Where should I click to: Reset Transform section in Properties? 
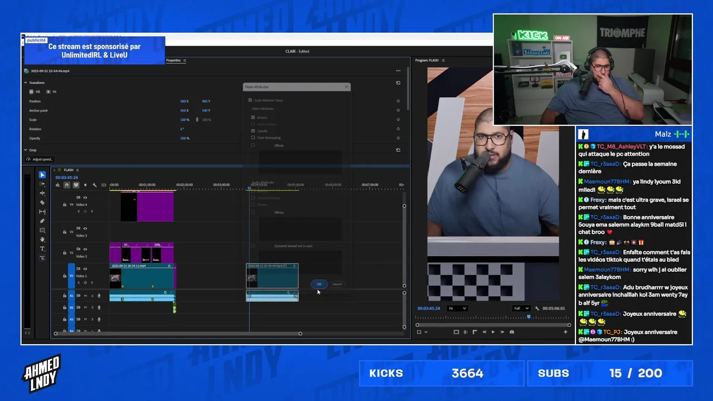(398, 82)
